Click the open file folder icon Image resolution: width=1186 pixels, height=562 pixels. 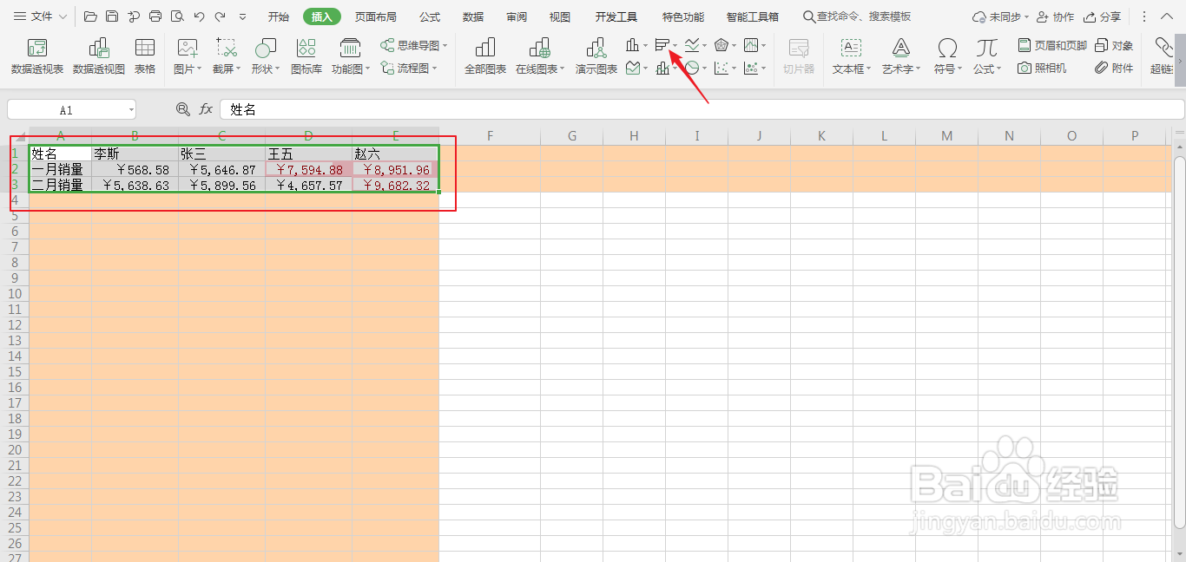point(90,16)
